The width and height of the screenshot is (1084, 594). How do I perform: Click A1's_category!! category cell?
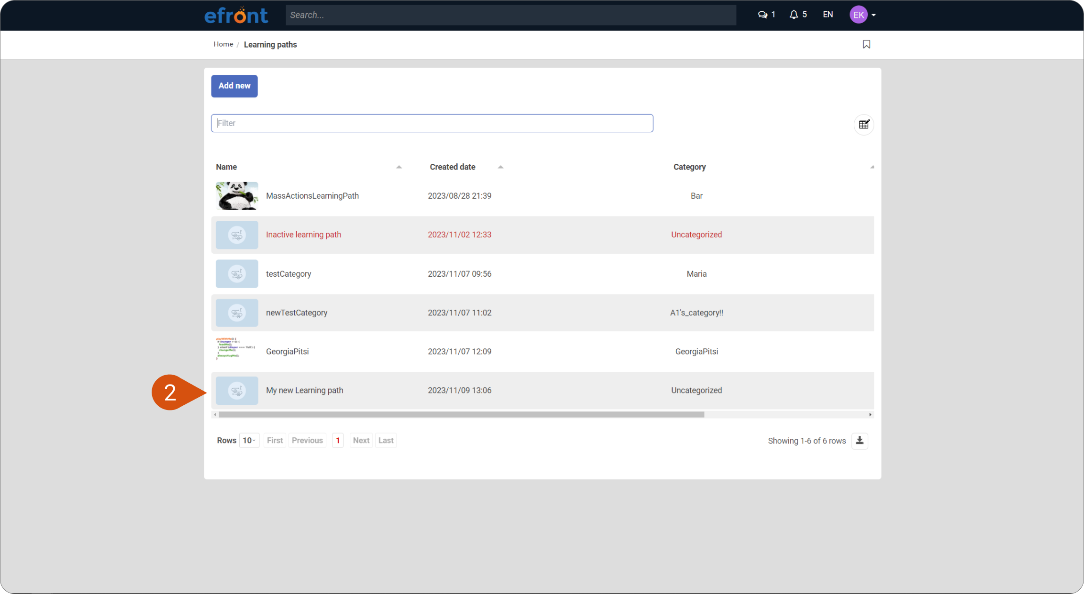(x=696, y=313)
